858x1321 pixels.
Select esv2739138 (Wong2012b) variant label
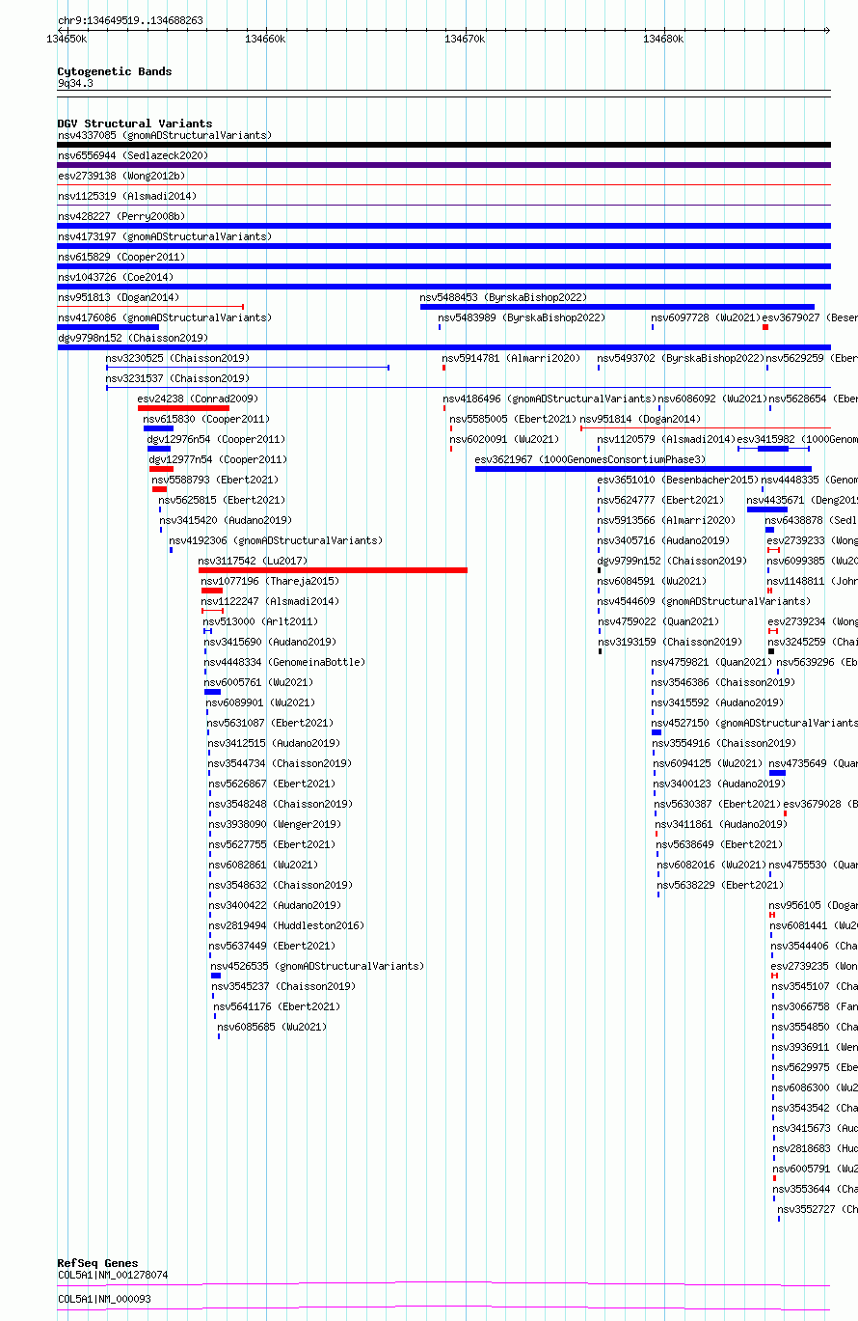point(121,176)
